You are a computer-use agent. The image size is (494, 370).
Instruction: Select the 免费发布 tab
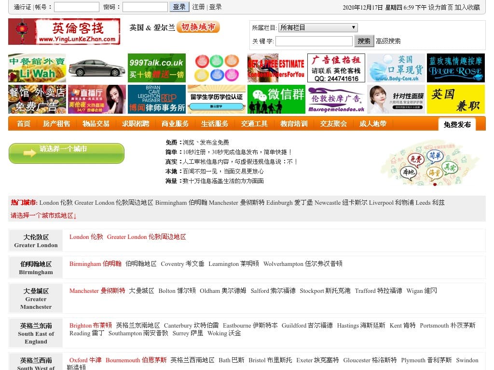[x=457, y=124]
